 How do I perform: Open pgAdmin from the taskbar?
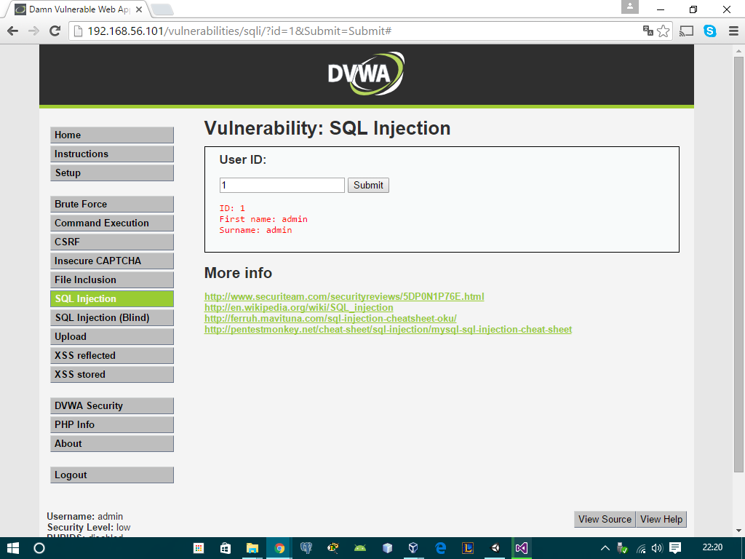pyautogui.click(x=305, y=547)
